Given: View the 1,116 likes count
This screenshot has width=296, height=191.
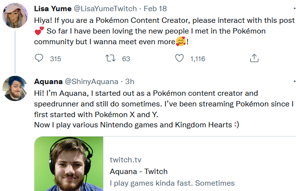Looking at the screenshot, I should click(198, 59).
